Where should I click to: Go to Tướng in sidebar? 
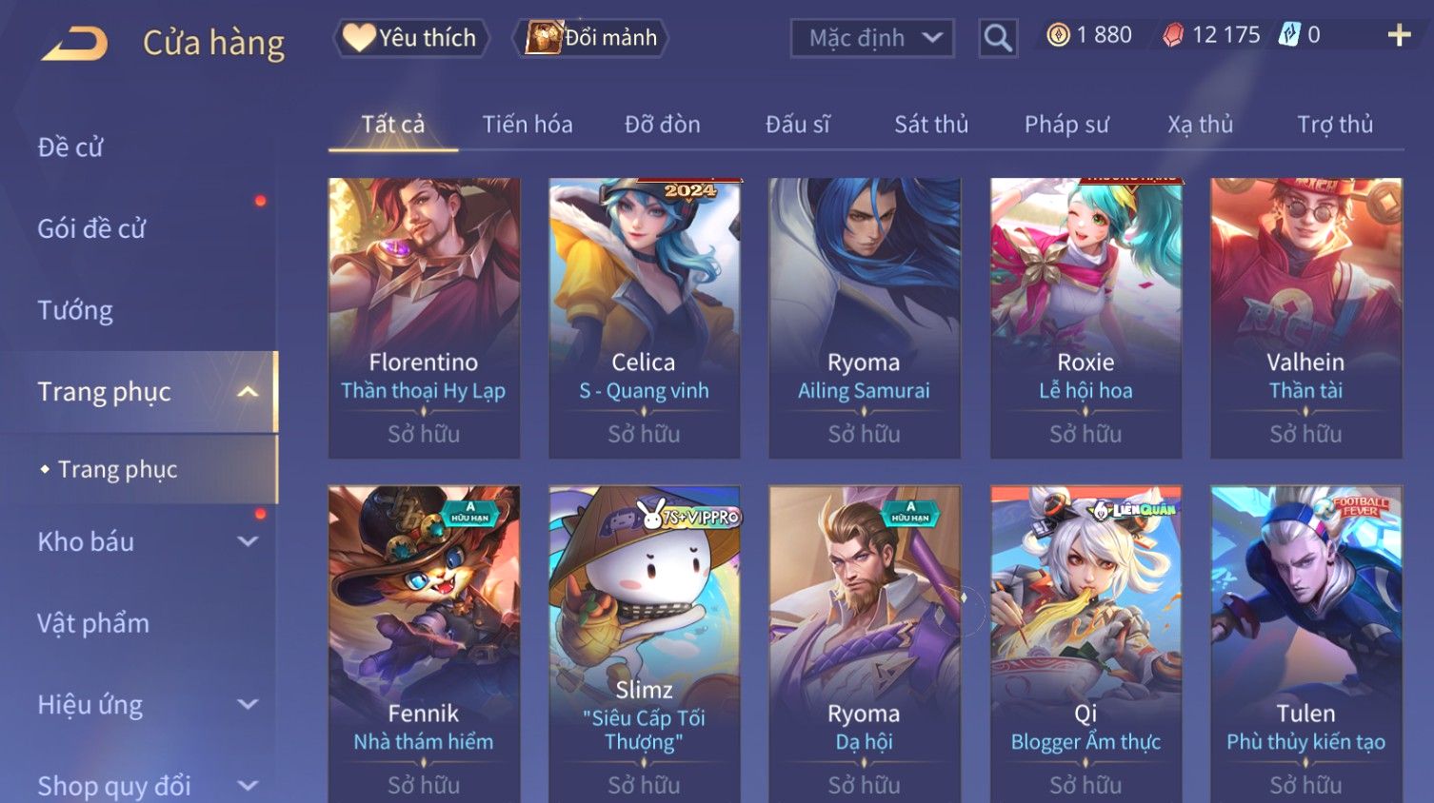pyautogui.click(x=75, y=310)
